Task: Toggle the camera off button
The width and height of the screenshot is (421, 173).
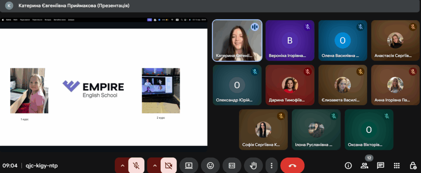Action: pos(169,165)
